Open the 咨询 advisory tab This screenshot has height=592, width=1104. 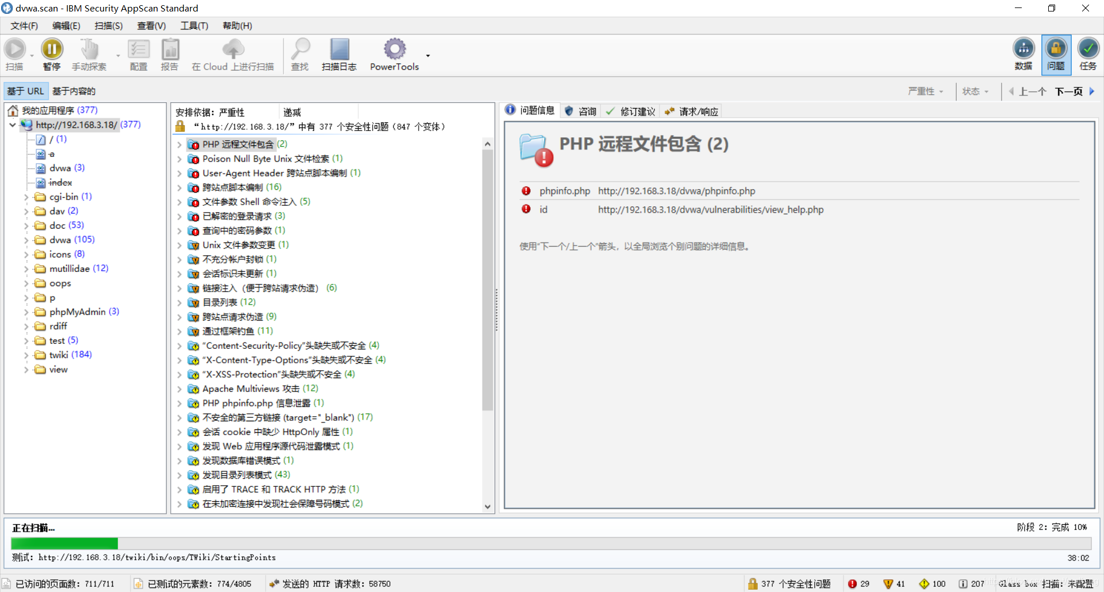point(581,112)
